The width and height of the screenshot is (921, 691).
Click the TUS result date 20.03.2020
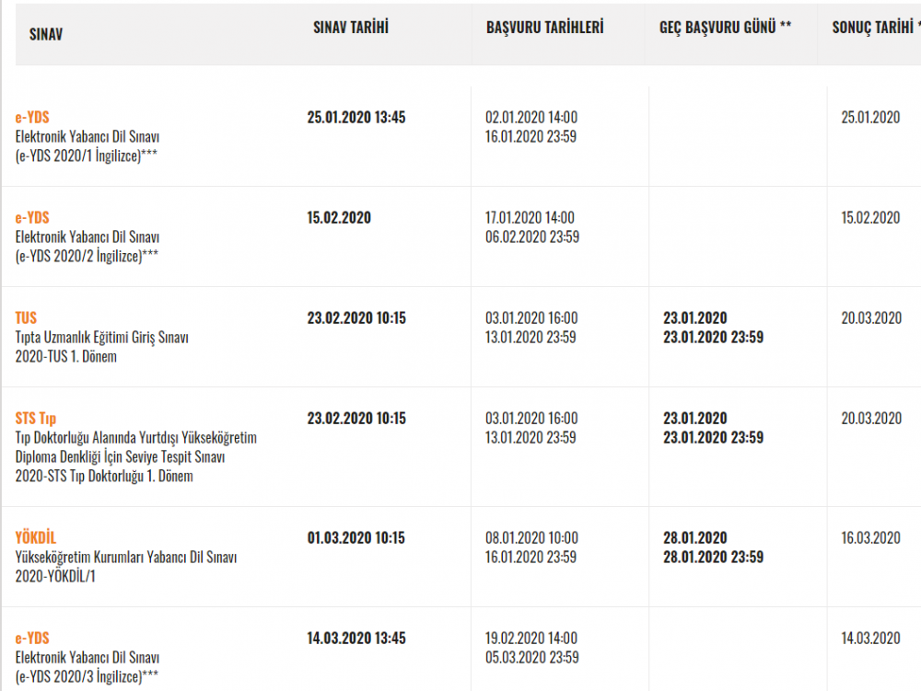[x=870, y=317]
